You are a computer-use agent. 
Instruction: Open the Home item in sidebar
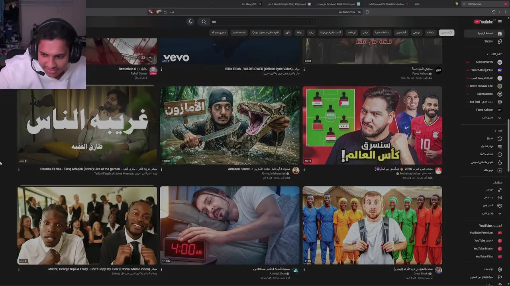tap(484, 33)
